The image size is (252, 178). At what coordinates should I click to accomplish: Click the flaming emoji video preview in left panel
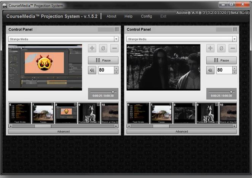pyautogui.click(x=45, y=67)
